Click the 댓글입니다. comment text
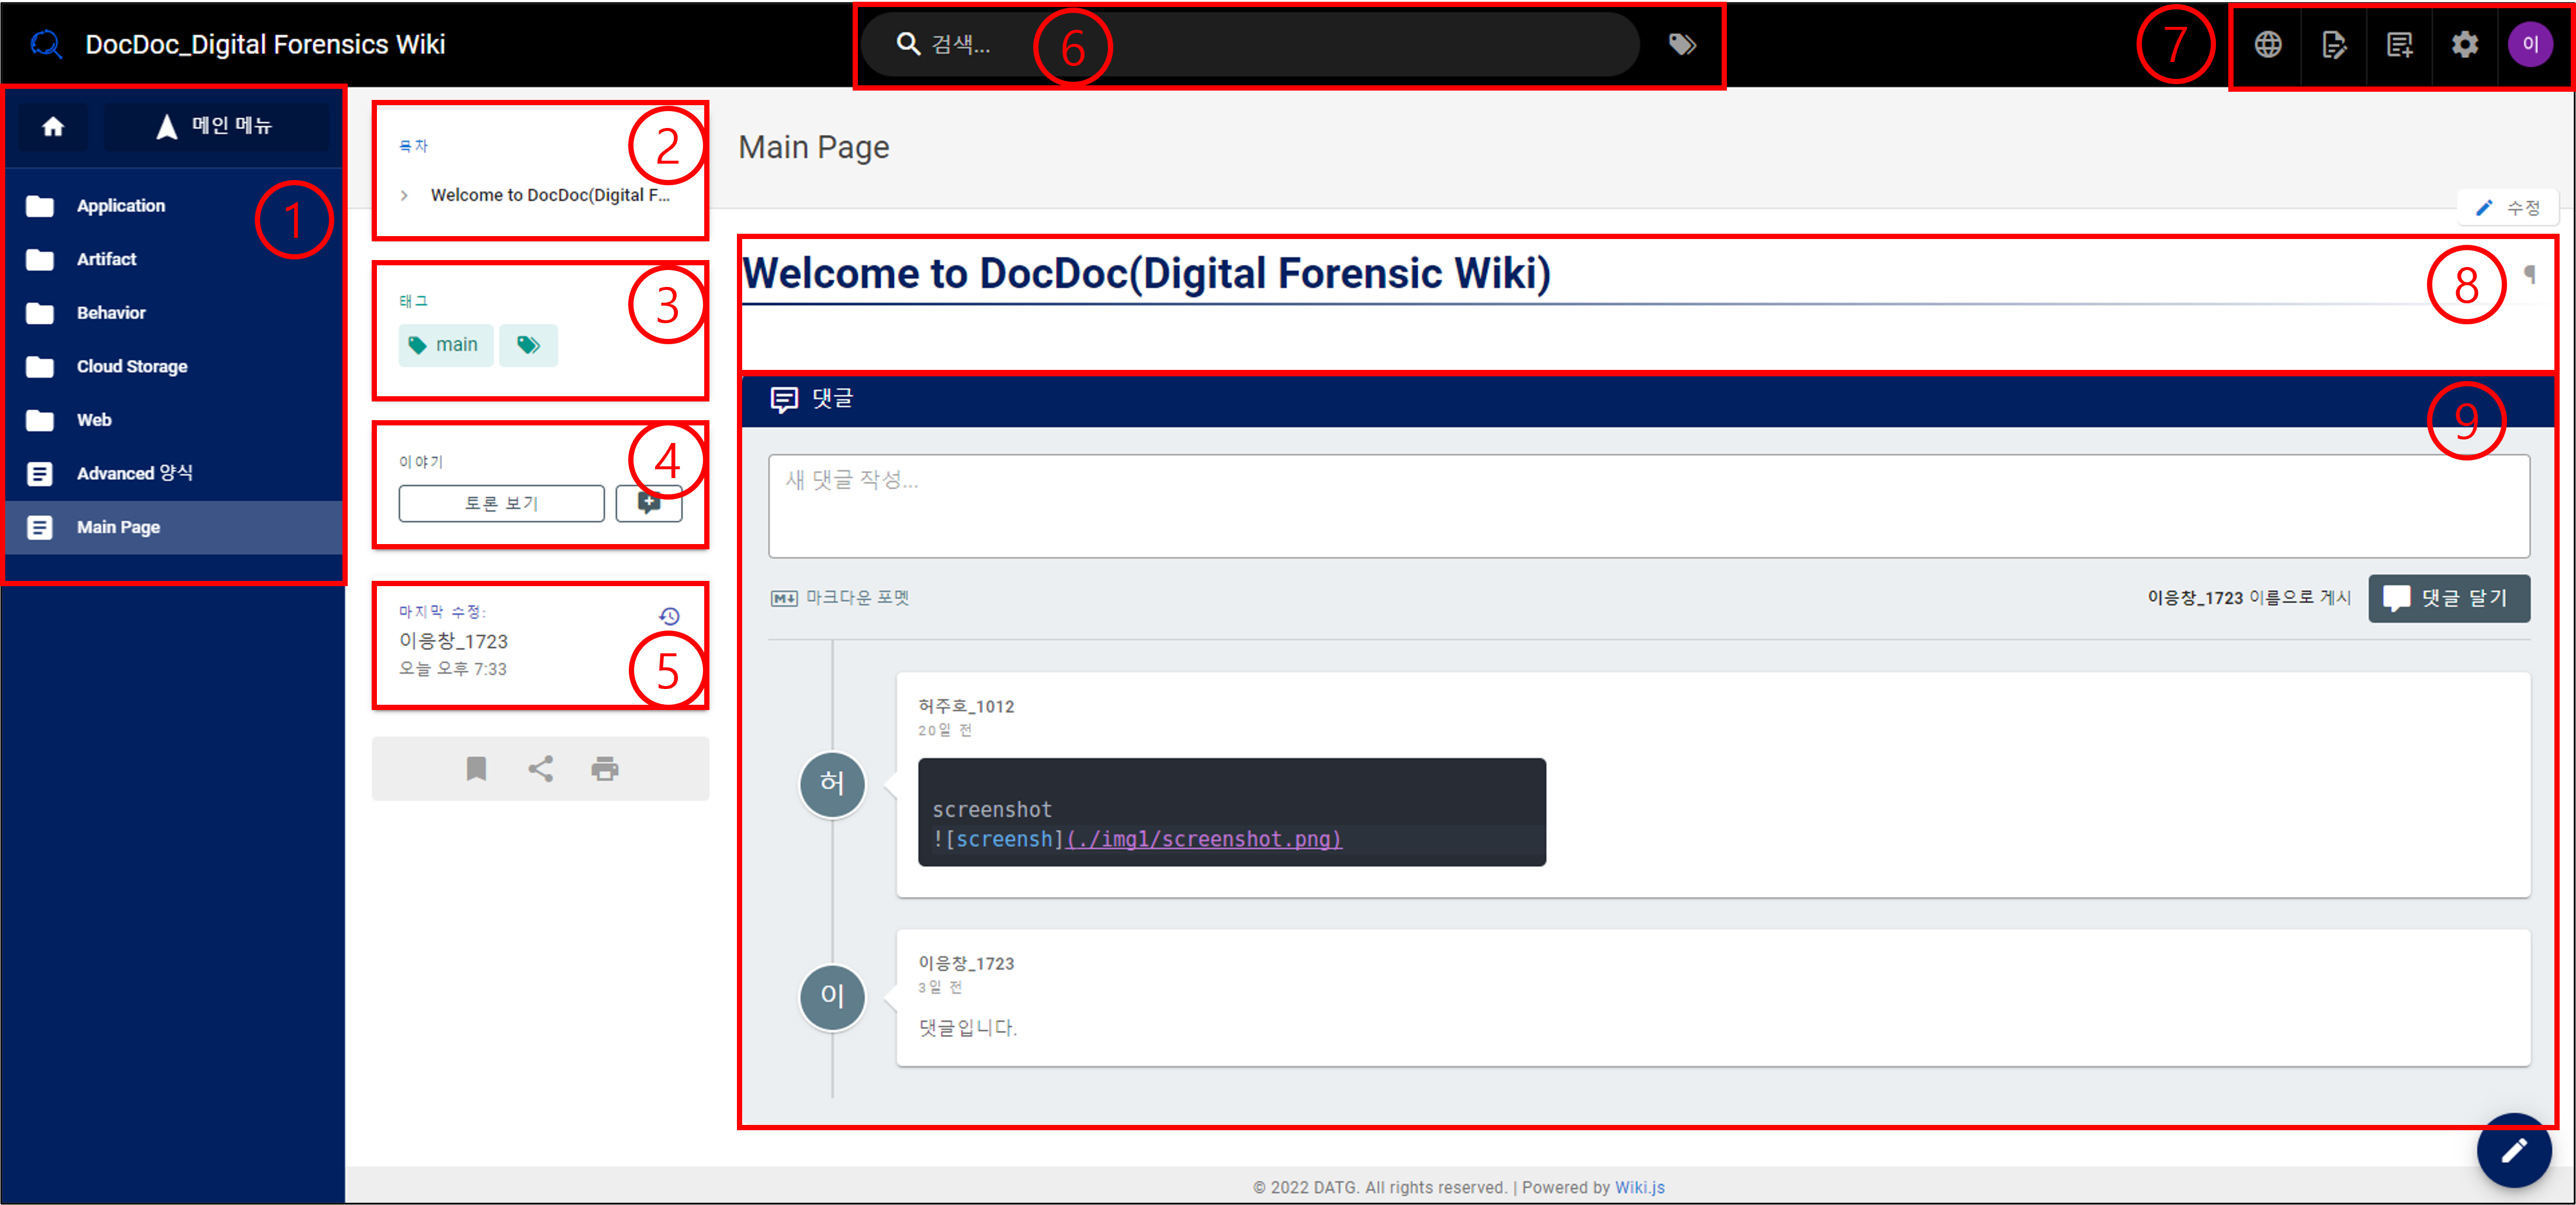 [967, 1027]
